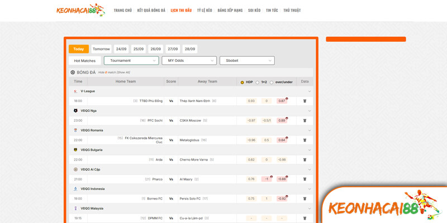Open the MY Odds dropdown

(x=189, y=60)
